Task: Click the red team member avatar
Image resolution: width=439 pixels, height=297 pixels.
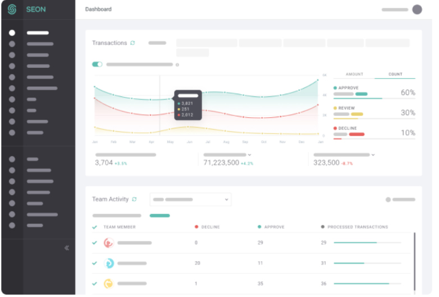Action: pyautogui.click(x=108, y=243)
